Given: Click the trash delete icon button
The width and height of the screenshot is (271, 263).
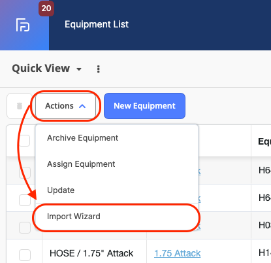Looking at the screenshot, I should click(20, 106).
